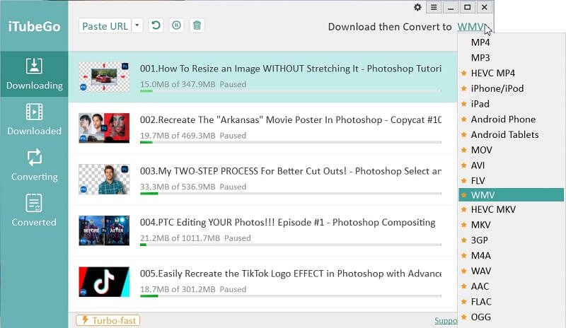Open thumbnail of 002 Arkansas Movie Poster video
566x328 pixels.
[104, 128]
